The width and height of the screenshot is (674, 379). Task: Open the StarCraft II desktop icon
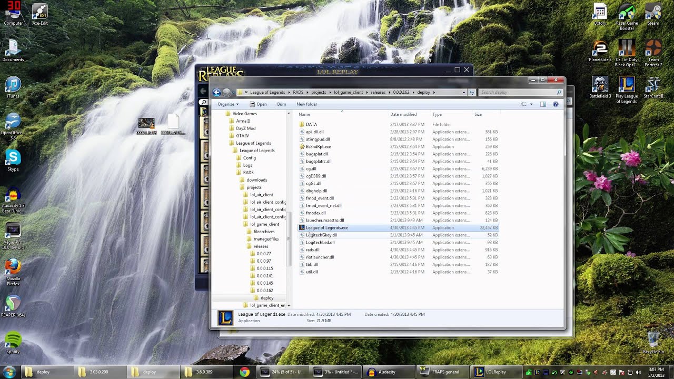(653, 87)
